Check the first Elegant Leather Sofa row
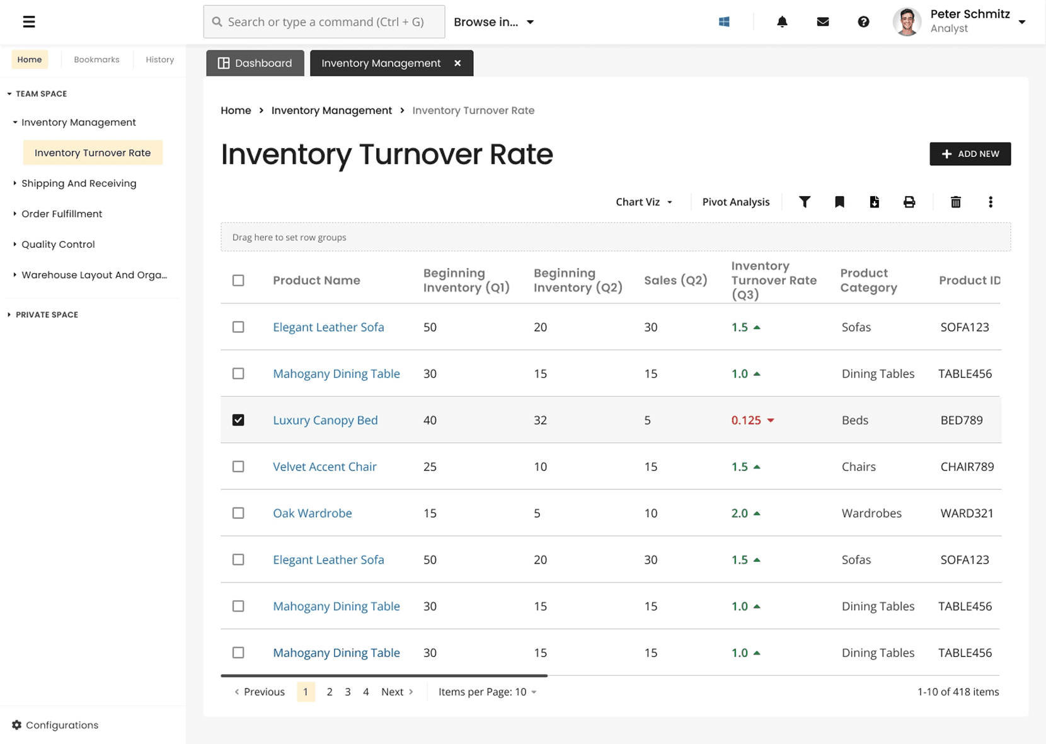Screen dimensions: 1046x744 [238, 327]
